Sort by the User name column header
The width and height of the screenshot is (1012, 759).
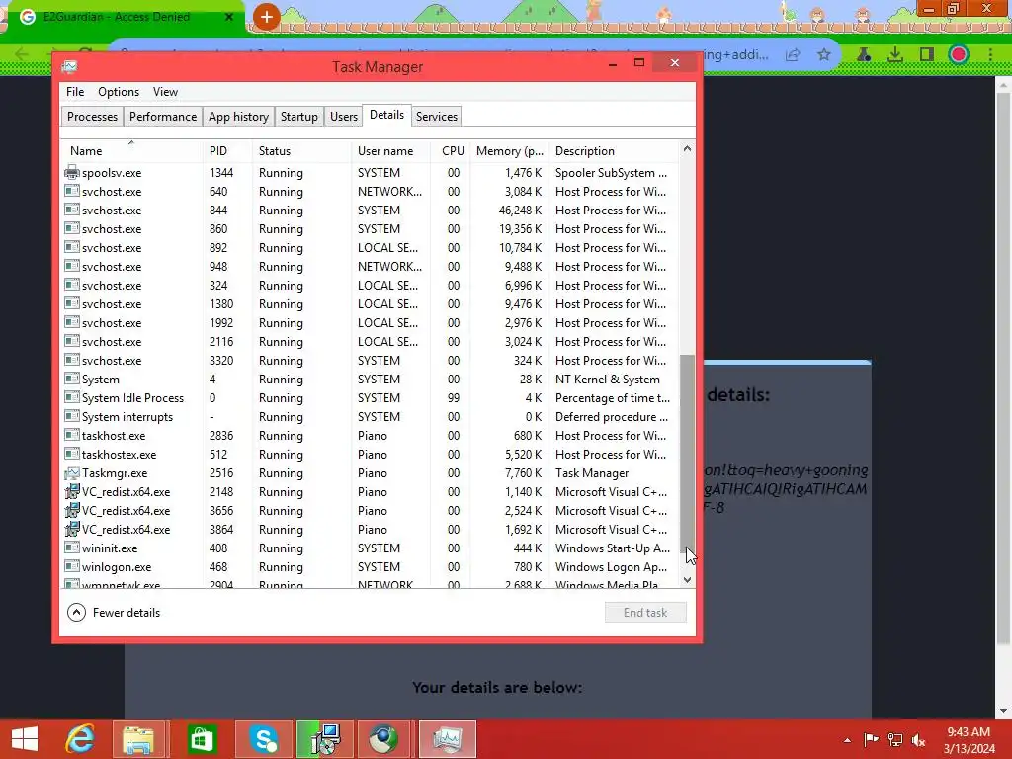click(390, 151)
